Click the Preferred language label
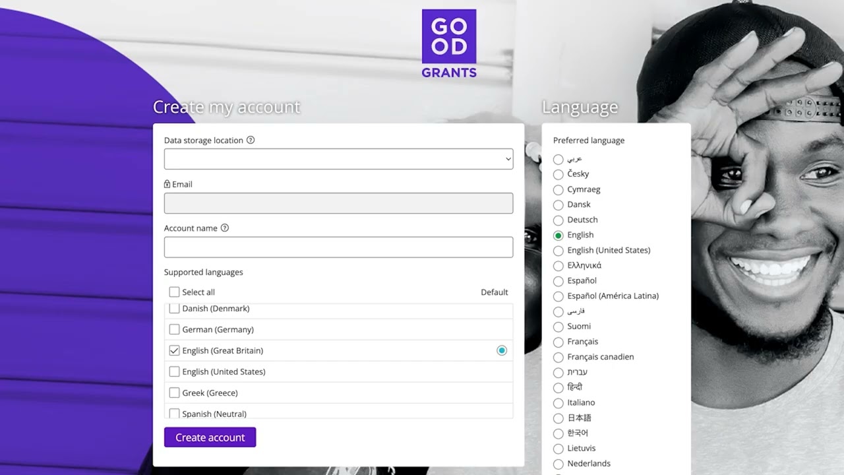The image size is (844, 475). [x=589, y=140]
